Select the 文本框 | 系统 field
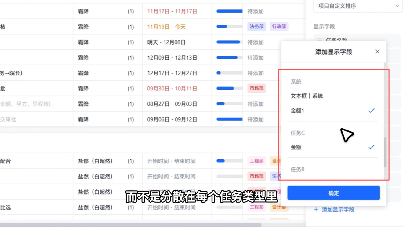The width and height of the screenshot is (403, 227). pyautogui.click(x=307, y=96)
